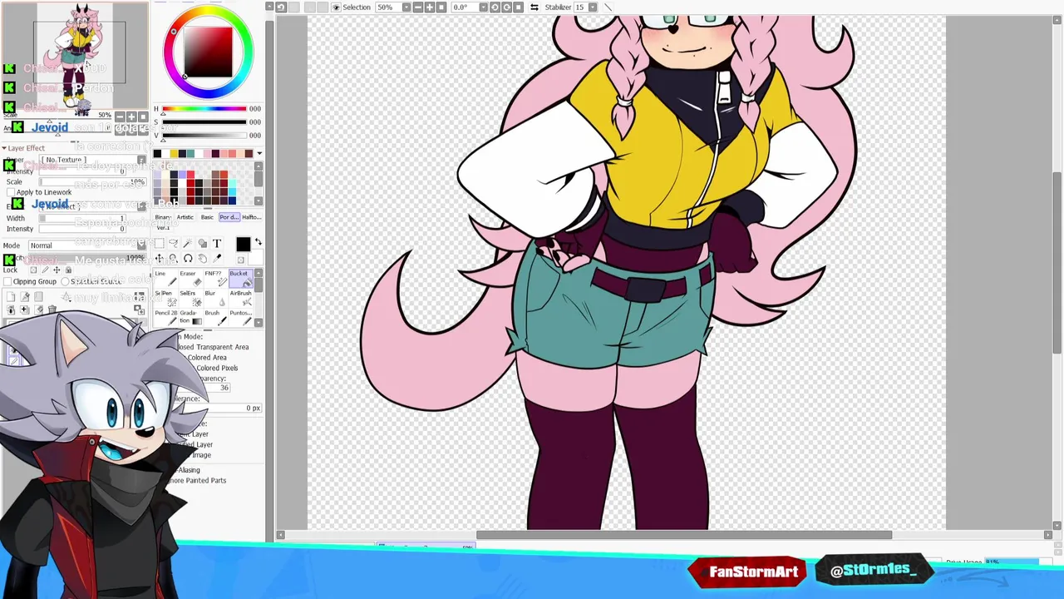
Task: Select the rectangular Selection tool
Action: (x=160, y=244)
